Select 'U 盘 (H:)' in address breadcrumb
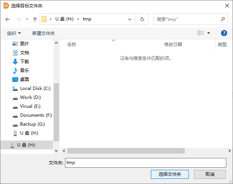Image resolution: width=233 pixels, height=184 pixels. click(64, 19)
